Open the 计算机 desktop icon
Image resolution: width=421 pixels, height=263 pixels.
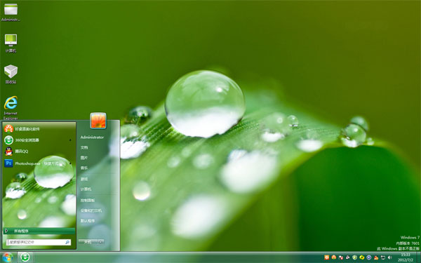(x=11, y=43)
